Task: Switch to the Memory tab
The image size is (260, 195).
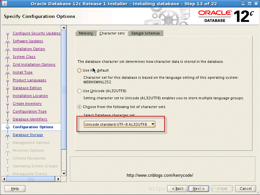Action: click(x=86, y=33)
